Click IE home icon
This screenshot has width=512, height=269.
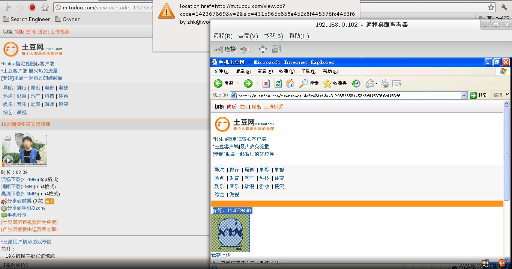click(x=290, y=83)
